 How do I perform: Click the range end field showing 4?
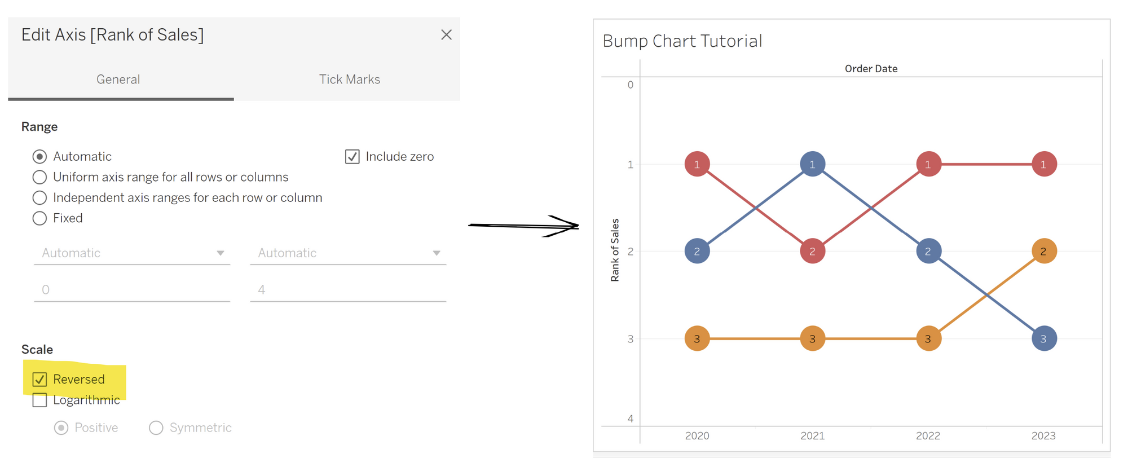pyautogui.click(x=348, y=290)
